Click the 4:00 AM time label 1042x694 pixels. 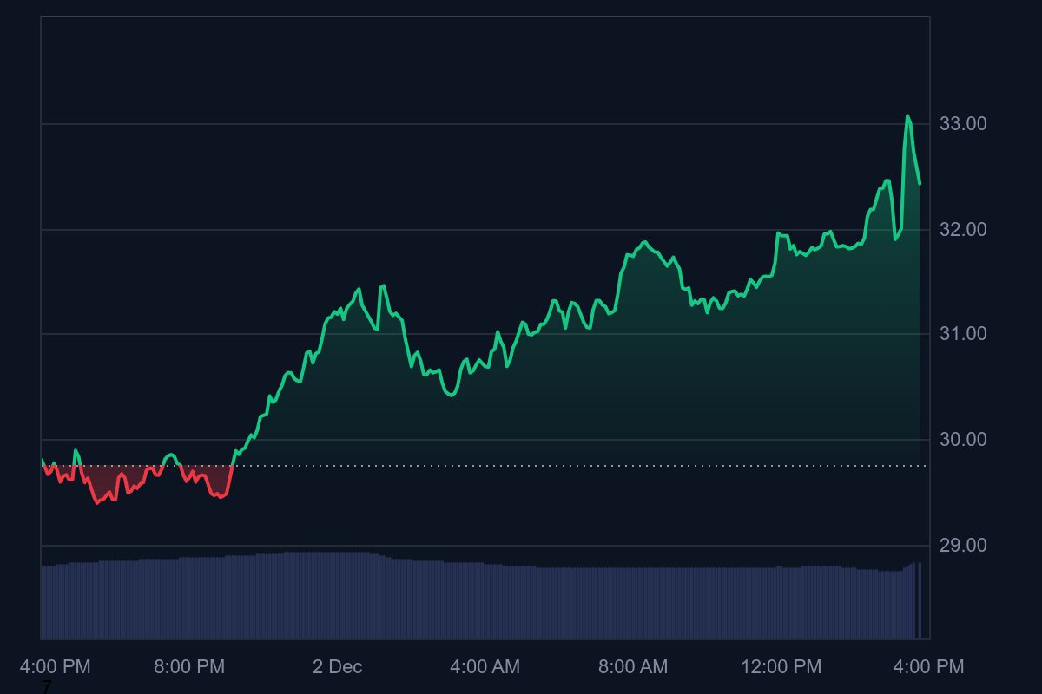point(486,668)
